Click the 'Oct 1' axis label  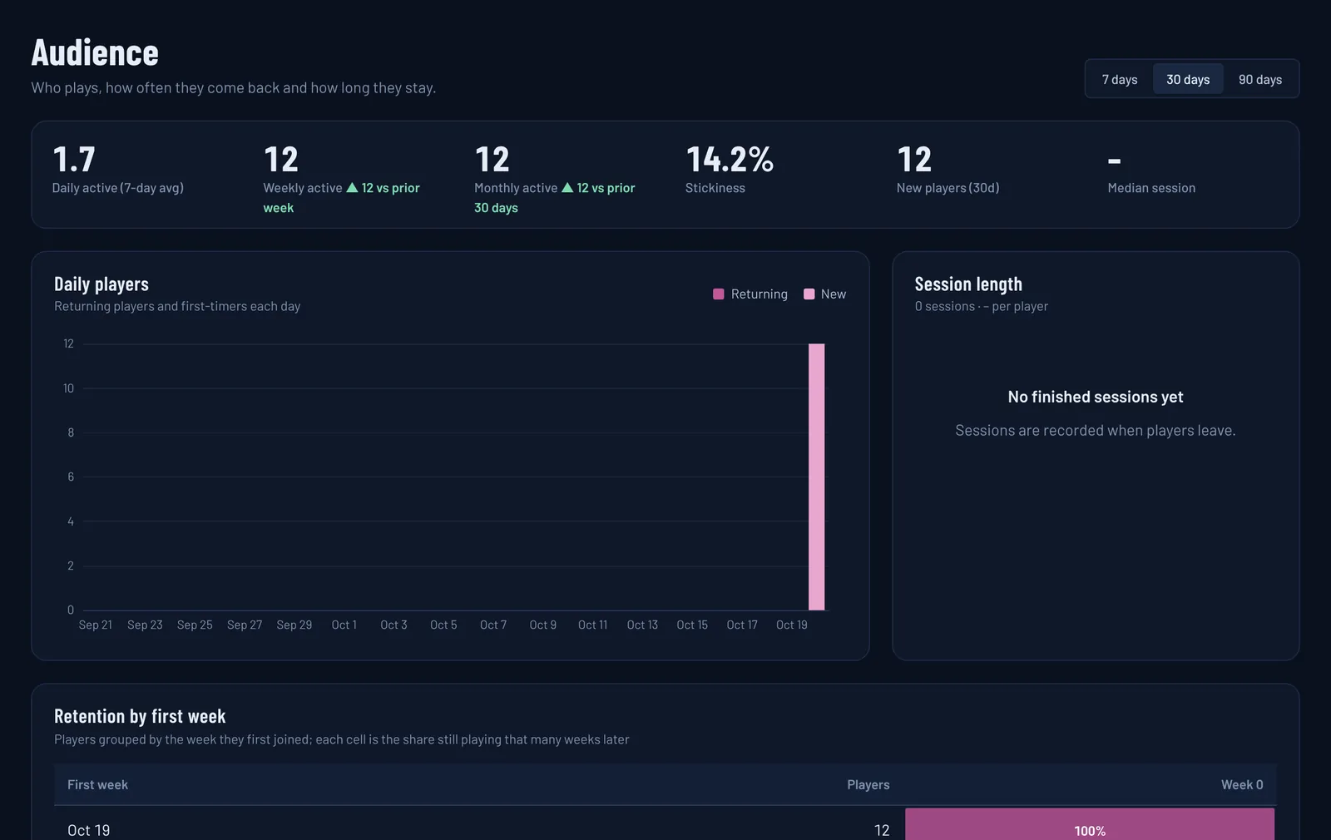[x=344, y=625]
